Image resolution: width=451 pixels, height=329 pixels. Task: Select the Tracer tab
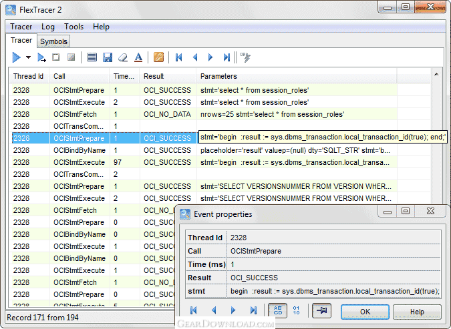pos(21,40)
